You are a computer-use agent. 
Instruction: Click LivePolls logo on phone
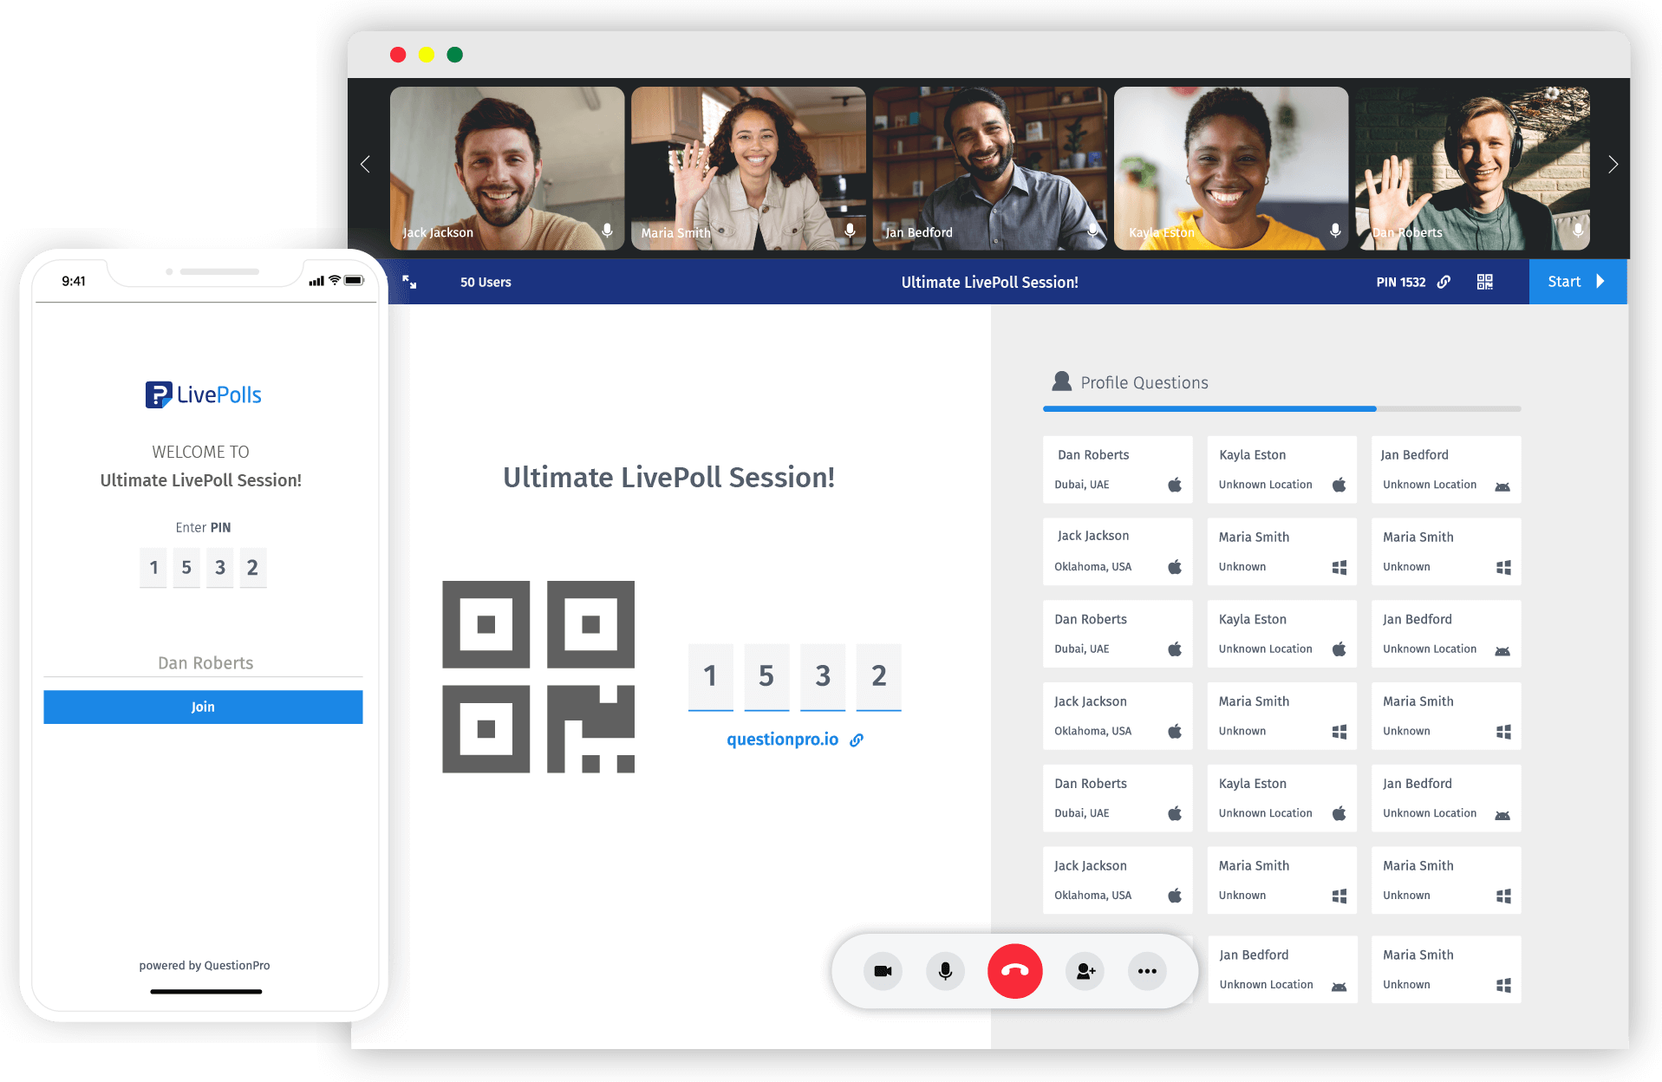coord(203,394)
